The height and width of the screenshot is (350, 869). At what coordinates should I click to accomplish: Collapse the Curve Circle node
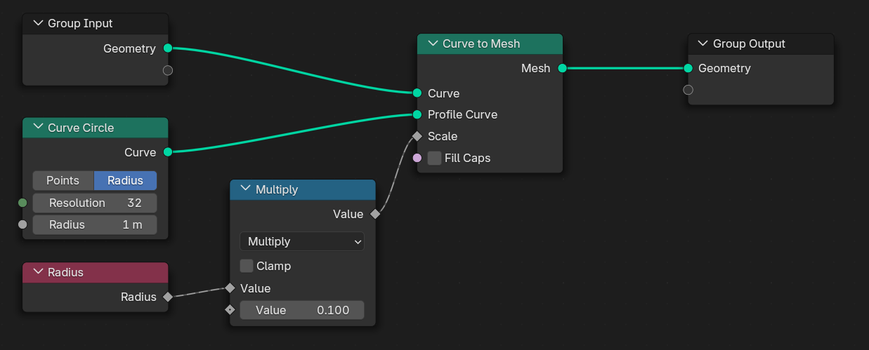pos(38,128)
